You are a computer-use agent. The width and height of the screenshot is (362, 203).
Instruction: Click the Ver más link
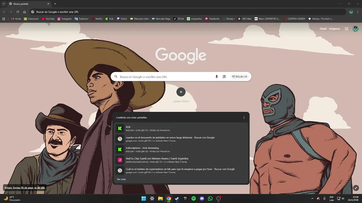pos(121,179)
